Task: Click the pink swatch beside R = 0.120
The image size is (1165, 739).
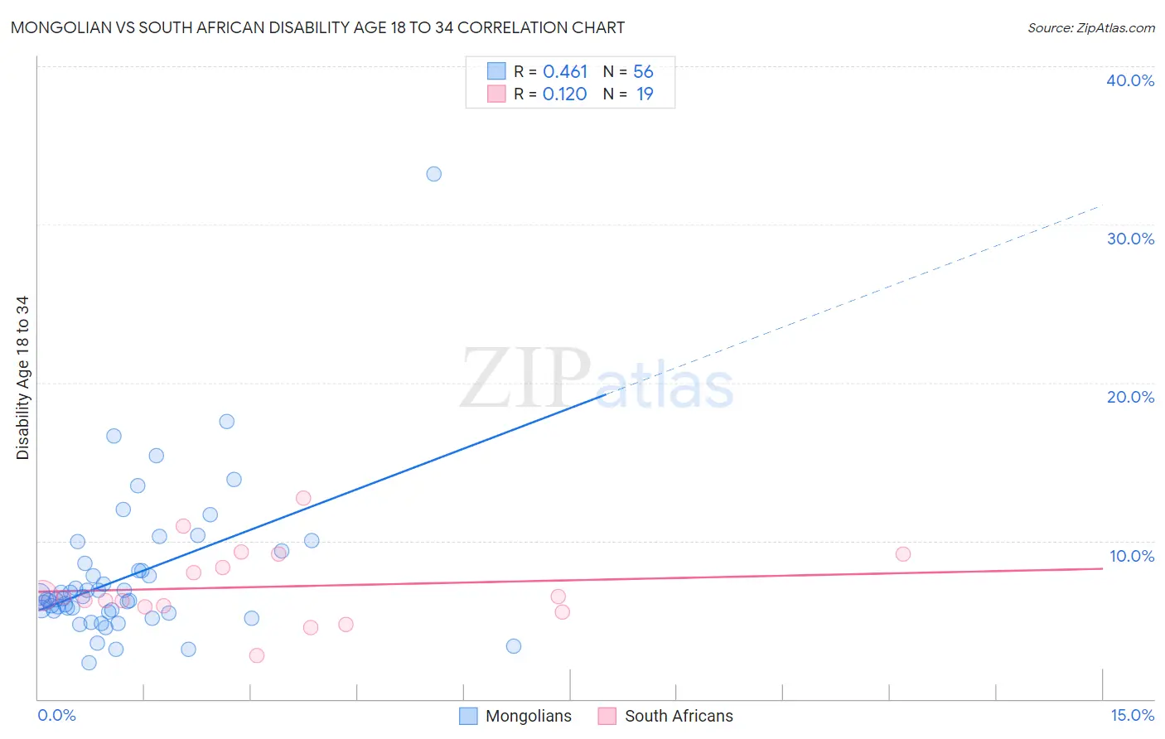Action: tap(496, 94)
